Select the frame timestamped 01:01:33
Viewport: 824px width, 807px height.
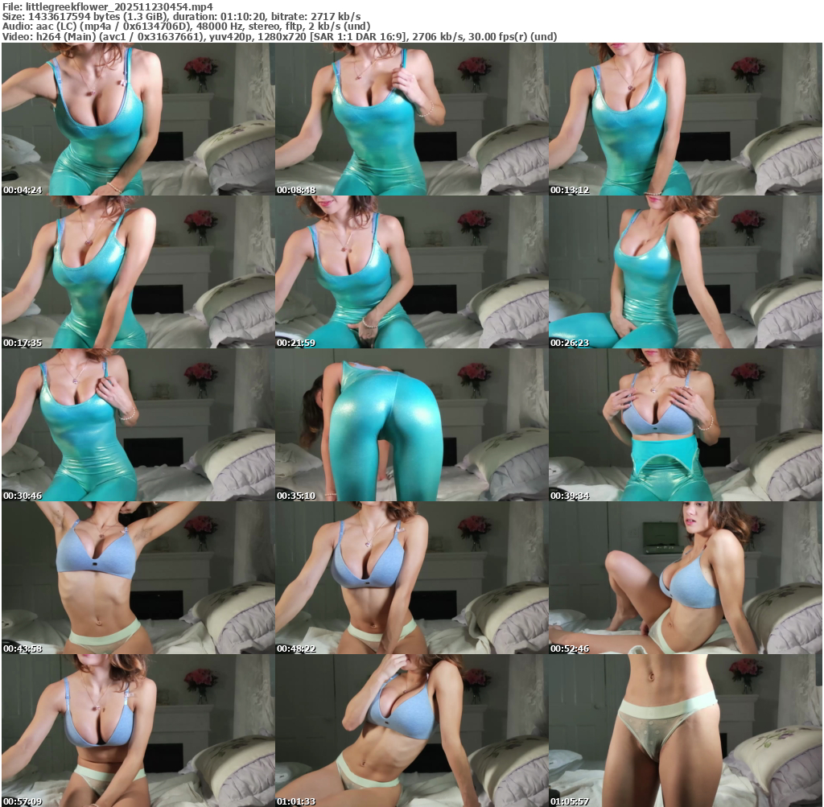tap(411, 731)
